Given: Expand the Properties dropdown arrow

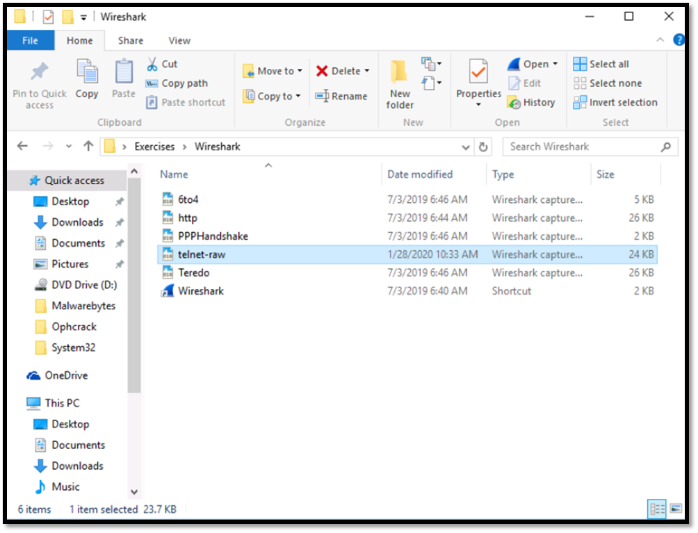Looking at the screenshot, I should pyautogui.click(x=478, y=104).
